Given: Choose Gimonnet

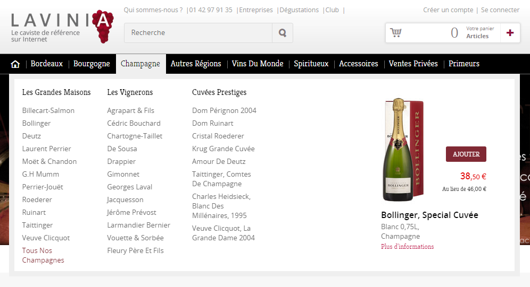Looking at the screenshot, I should click(x=123, y=175).
